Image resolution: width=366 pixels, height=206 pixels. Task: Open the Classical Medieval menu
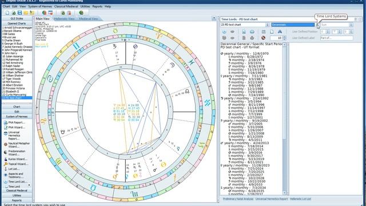(x=66, y=6)
